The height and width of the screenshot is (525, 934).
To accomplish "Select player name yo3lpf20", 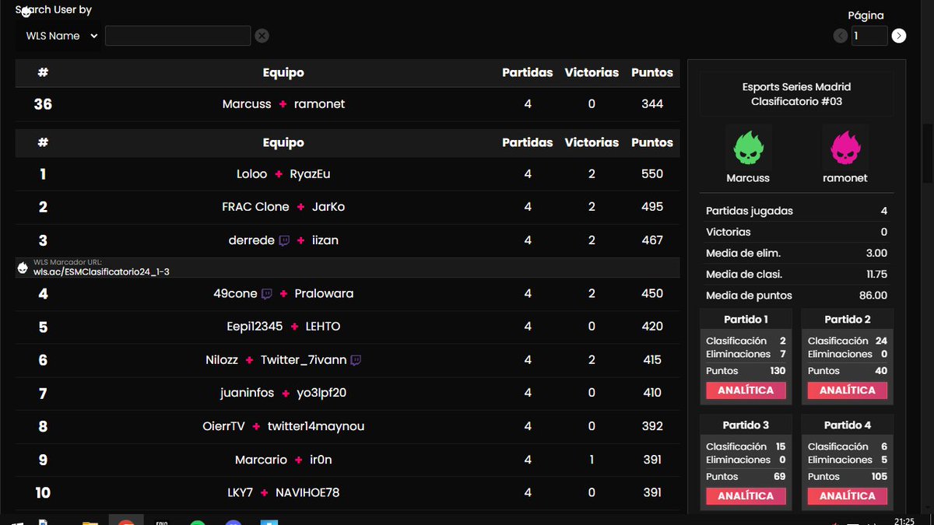I will (x=321, y=394).
